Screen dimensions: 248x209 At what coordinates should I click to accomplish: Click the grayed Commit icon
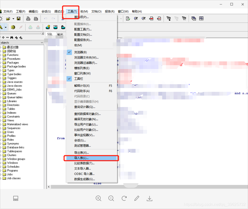pos(30,27)
